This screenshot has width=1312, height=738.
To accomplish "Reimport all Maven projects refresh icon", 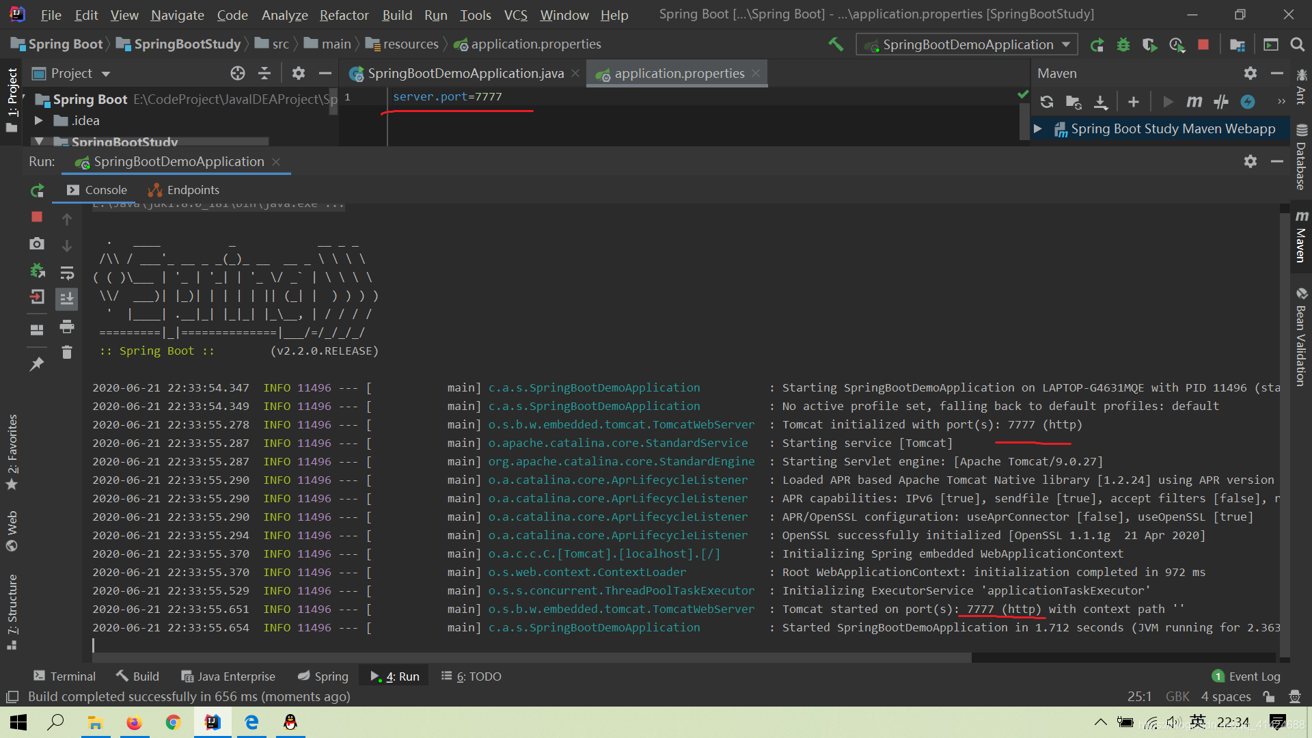I will (1046, 102).
